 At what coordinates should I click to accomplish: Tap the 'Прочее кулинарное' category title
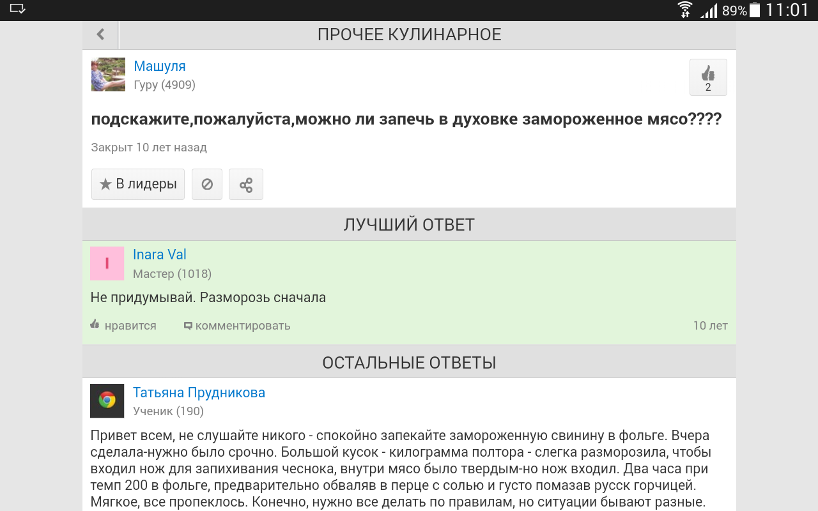coord(409,34)
